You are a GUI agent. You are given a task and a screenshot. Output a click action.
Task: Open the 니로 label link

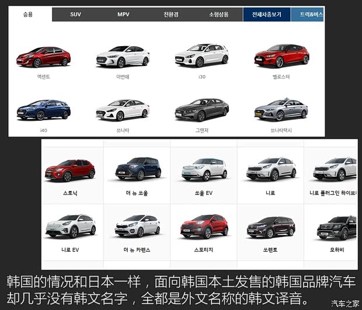click(270, 193)
